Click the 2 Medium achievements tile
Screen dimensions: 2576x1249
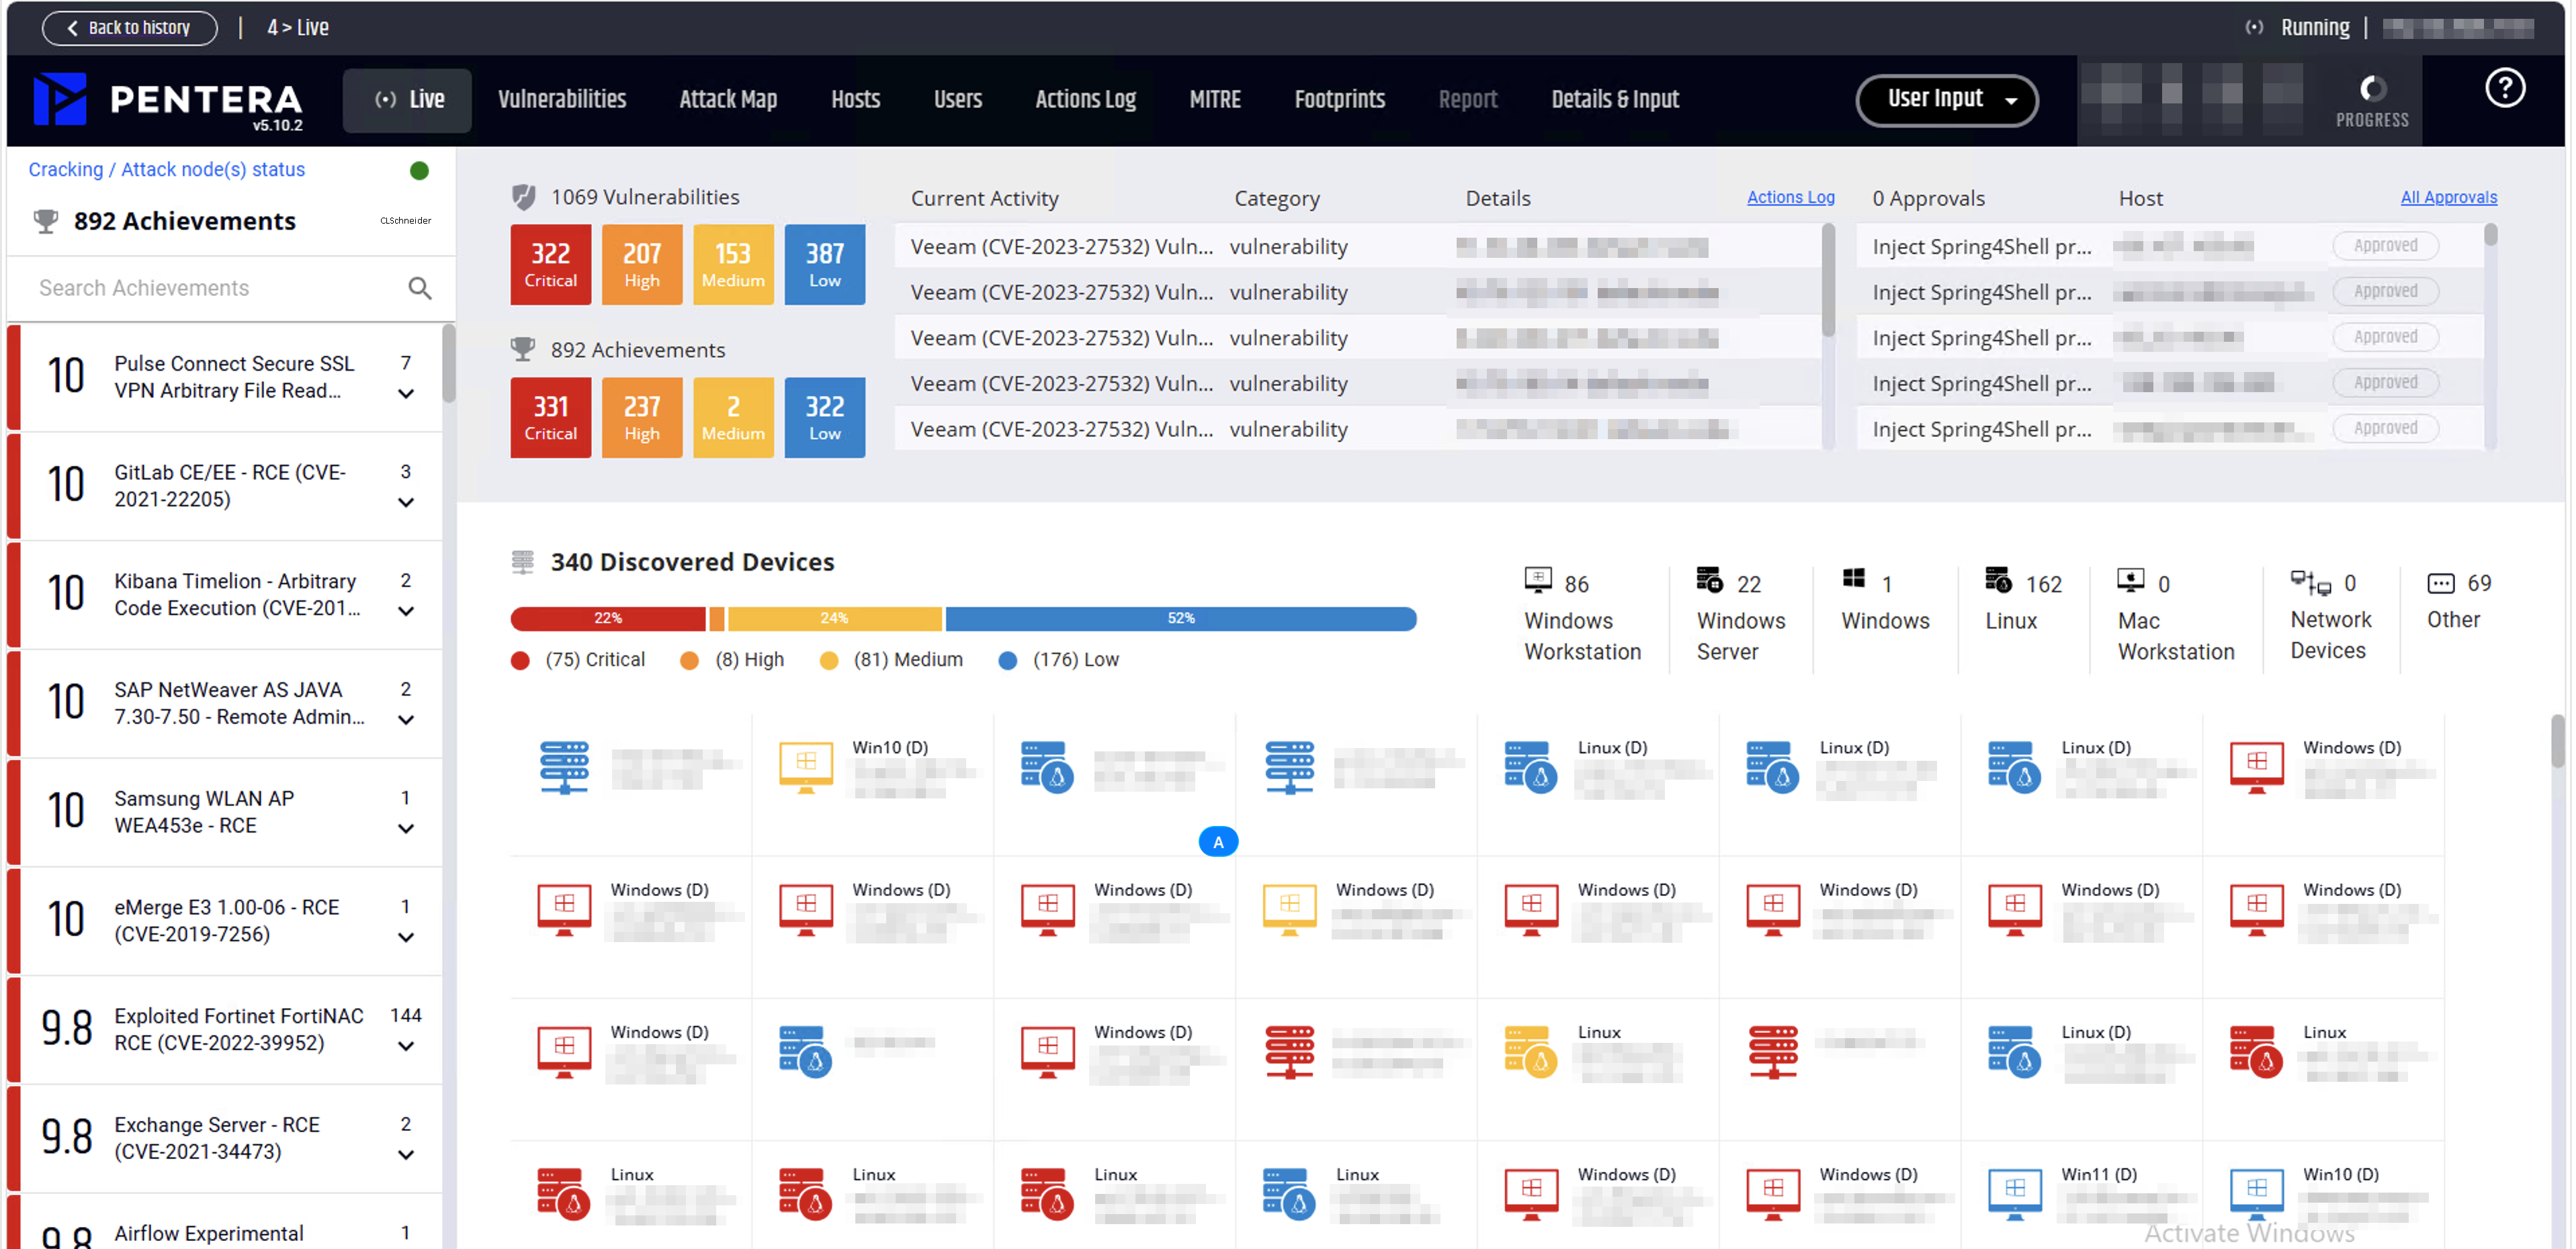[x=733, y=418]
